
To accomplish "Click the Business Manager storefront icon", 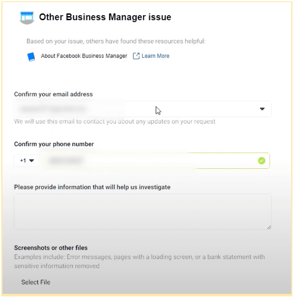I will coord(27,18).
